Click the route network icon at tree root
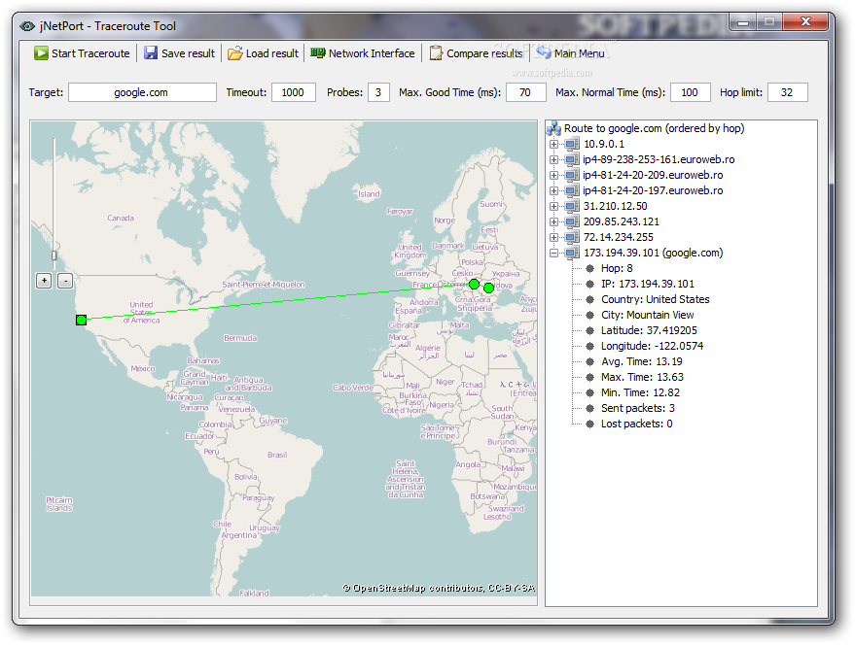The width and height of the screenshot is (855, 645). (554, 128)
